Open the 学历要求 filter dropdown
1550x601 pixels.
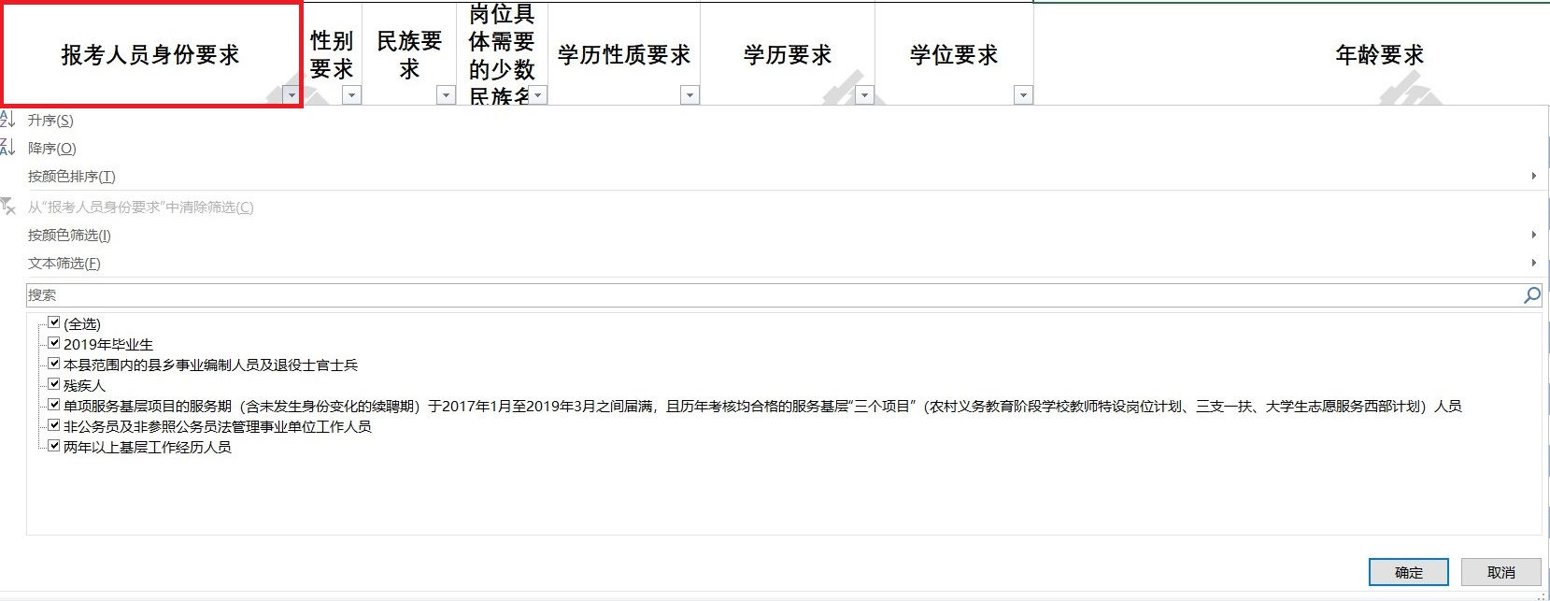point(864,95)
